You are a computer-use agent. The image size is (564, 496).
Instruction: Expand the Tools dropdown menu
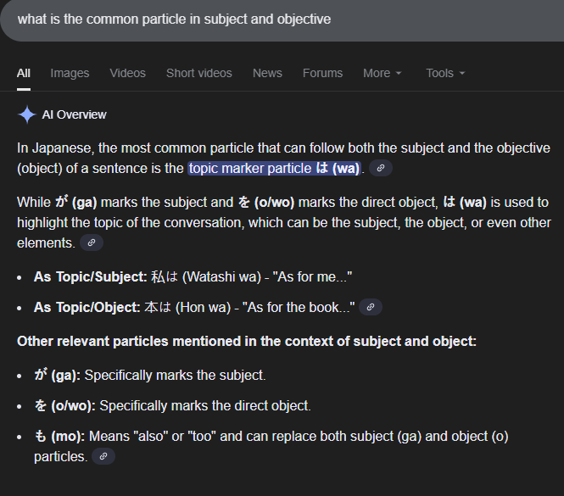pyautogui.click(x=445, y=74)
